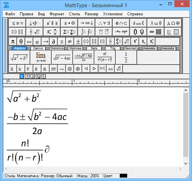Open the lowercase Greek letters palette
Image resolution: width=192 pixels, height=181 pixels.
pyautogui.click(x=155, y=23)
